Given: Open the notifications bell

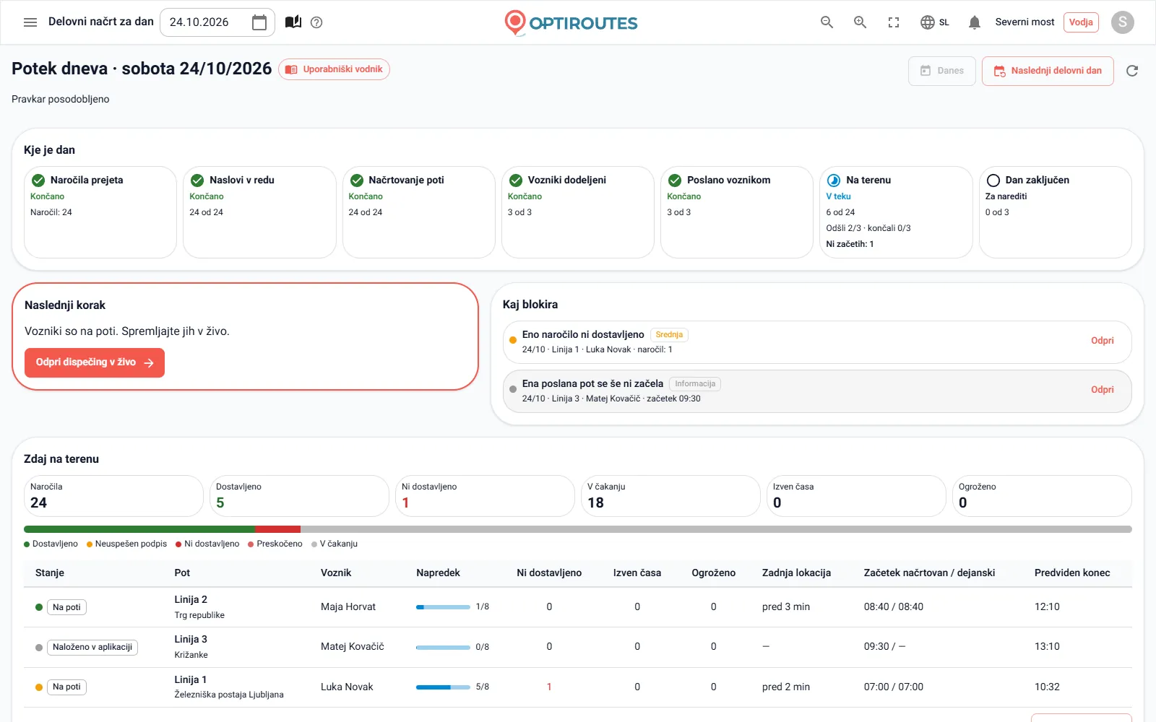Looking at the screenshot, I should 975,22.
